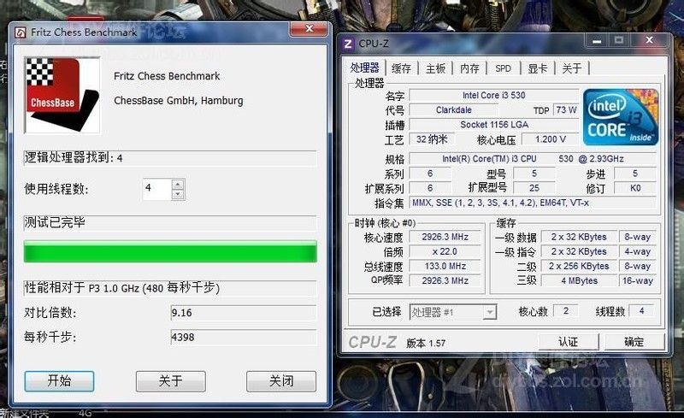Switch to the 主板 tab
Viewport: 684px width, 418px height.
click(435, 68)
